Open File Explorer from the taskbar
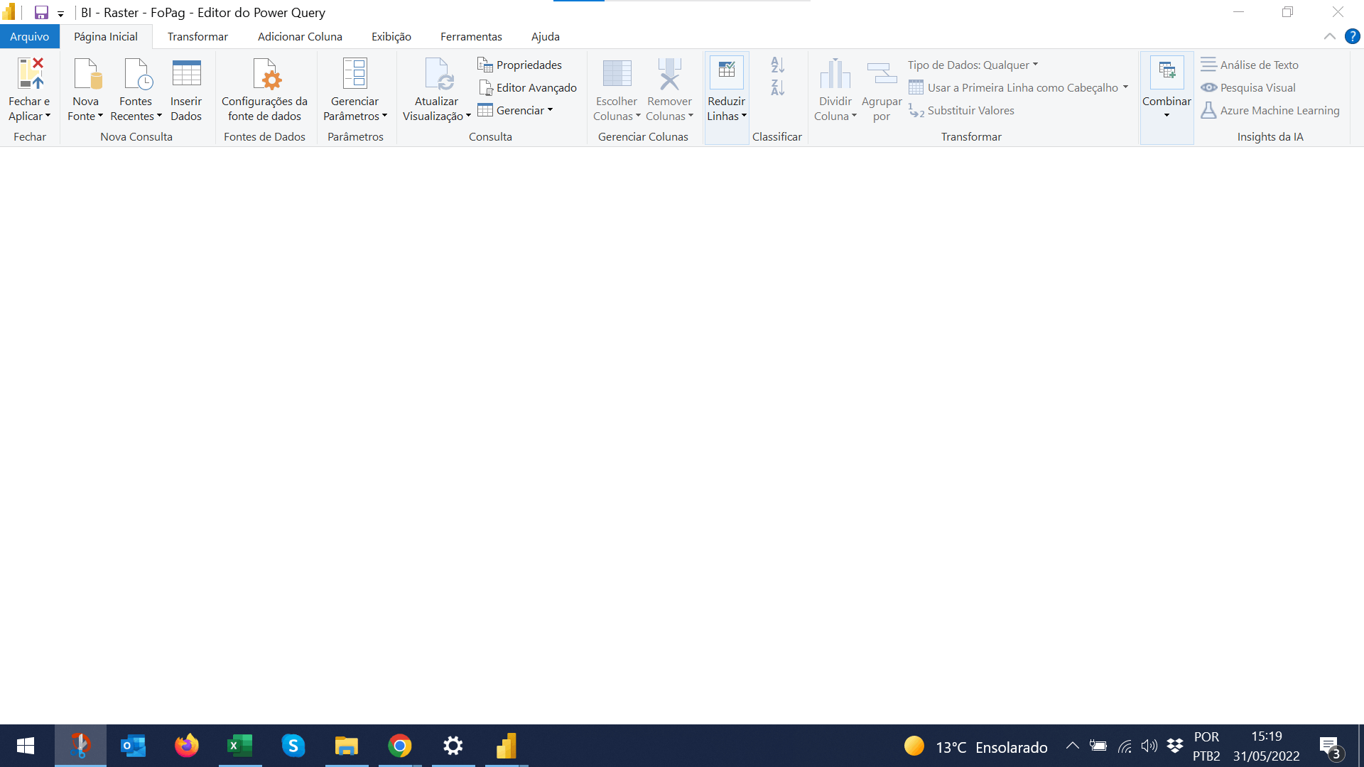 [346, 746]
